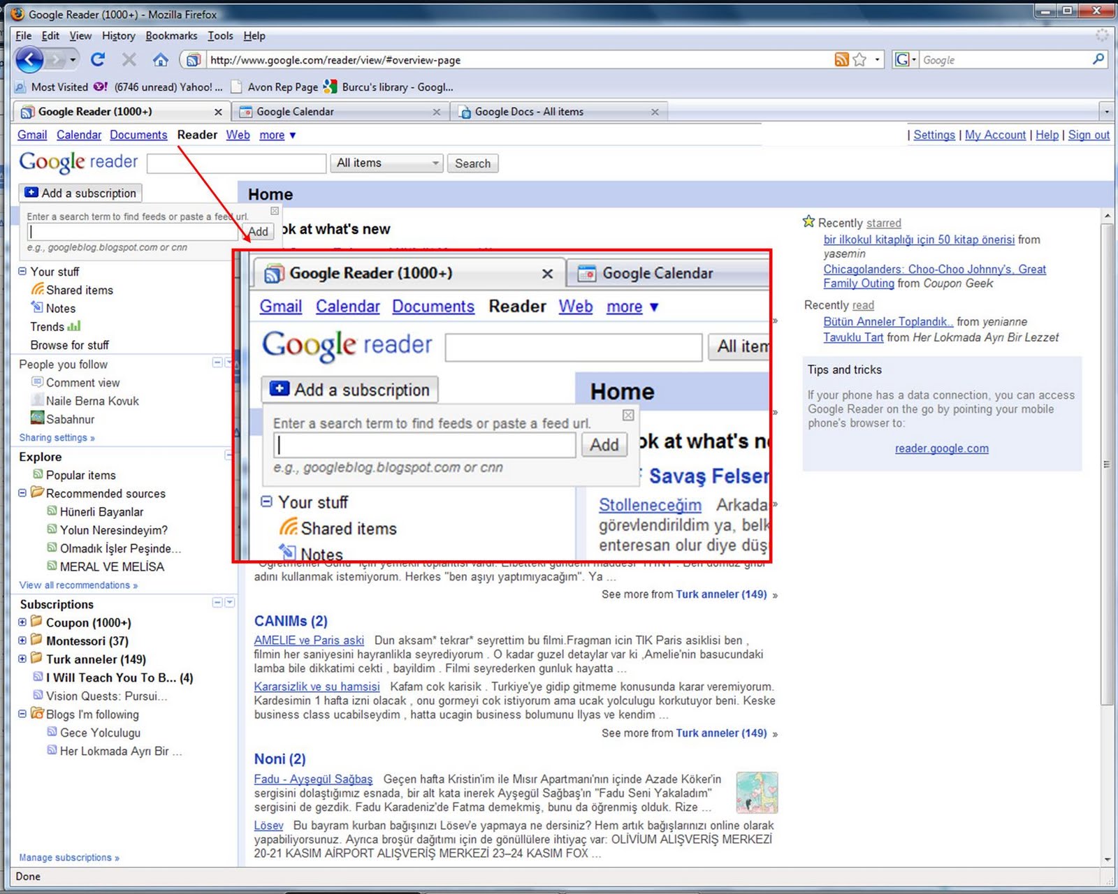Screen dimensions: 1118x894
Task: Open the reader.google.com mobile link
Action: pyautogui.click(x=941, y=448)
